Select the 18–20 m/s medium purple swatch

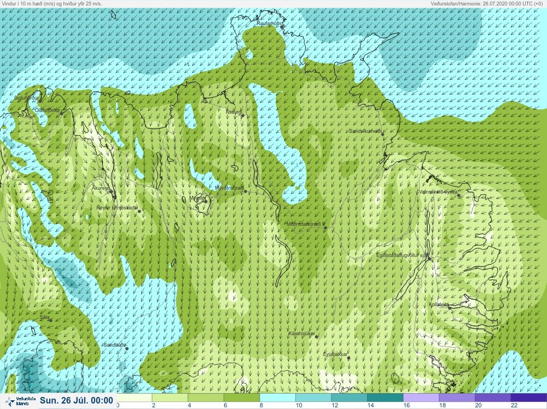(x=457, y=398)
